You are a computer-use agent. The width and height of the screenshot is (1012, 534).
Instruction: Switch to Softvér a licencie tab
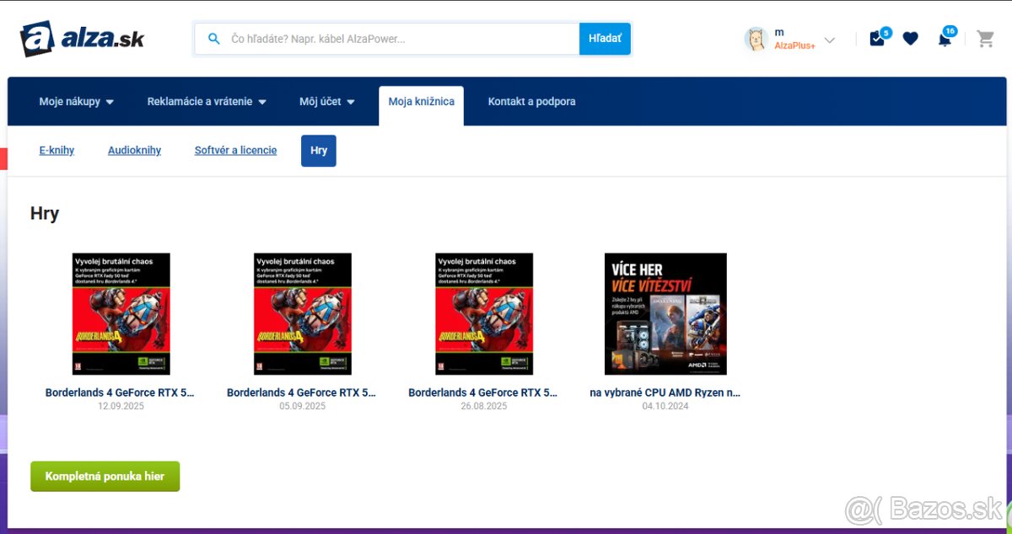coord(235,151)
